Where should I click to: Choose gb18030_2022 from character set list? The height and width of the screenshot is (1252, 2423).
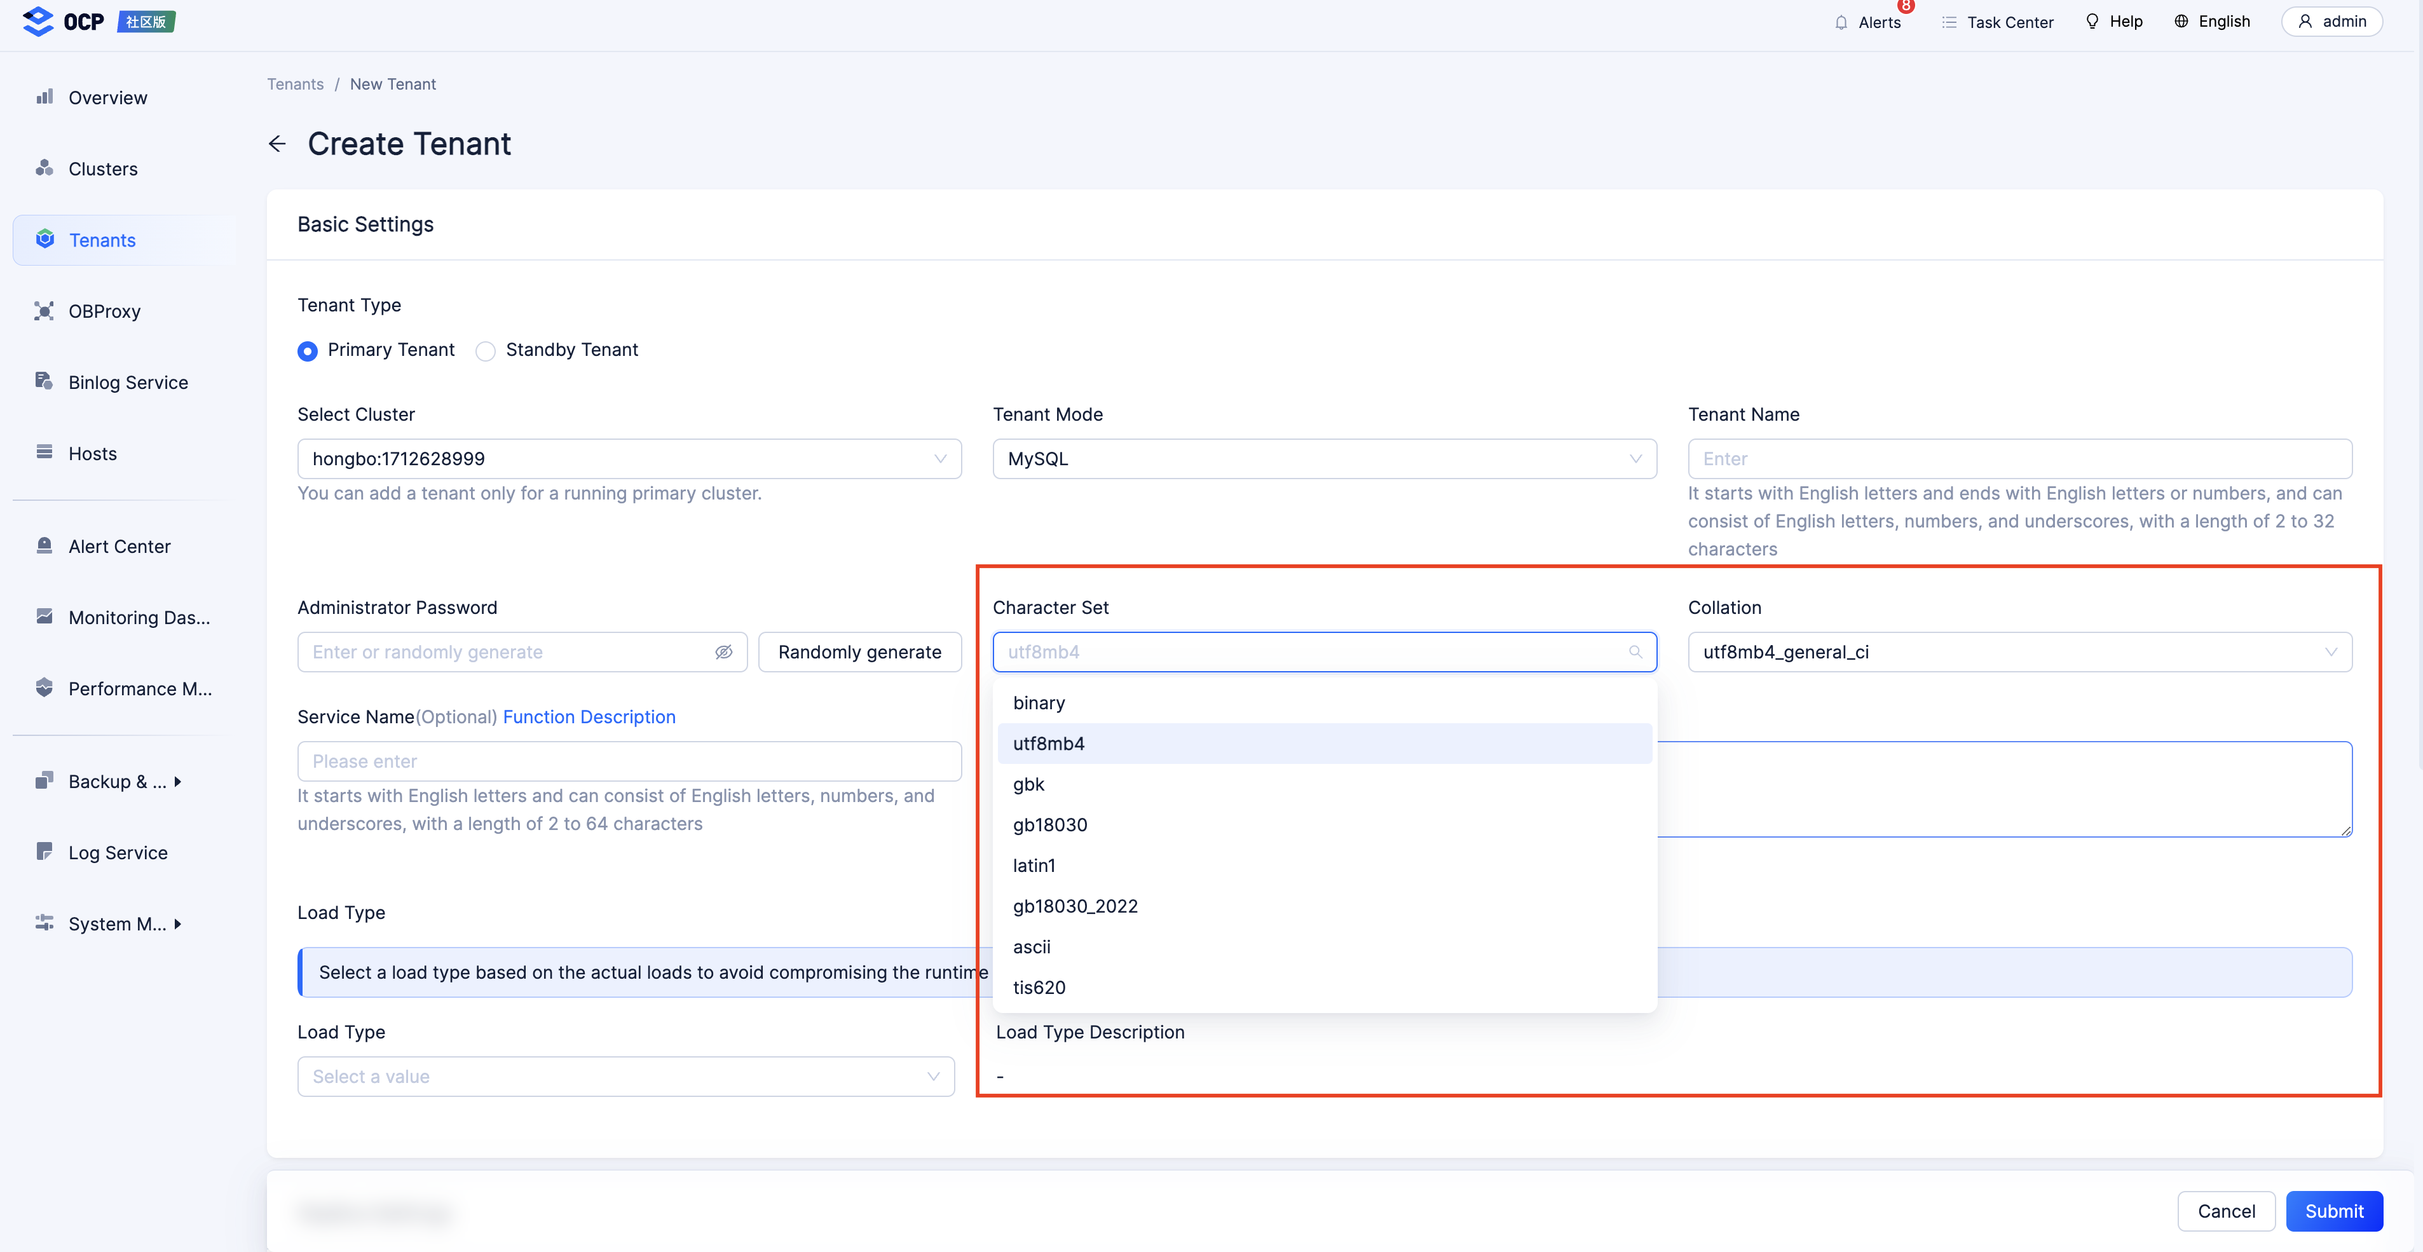point(1325,906)
